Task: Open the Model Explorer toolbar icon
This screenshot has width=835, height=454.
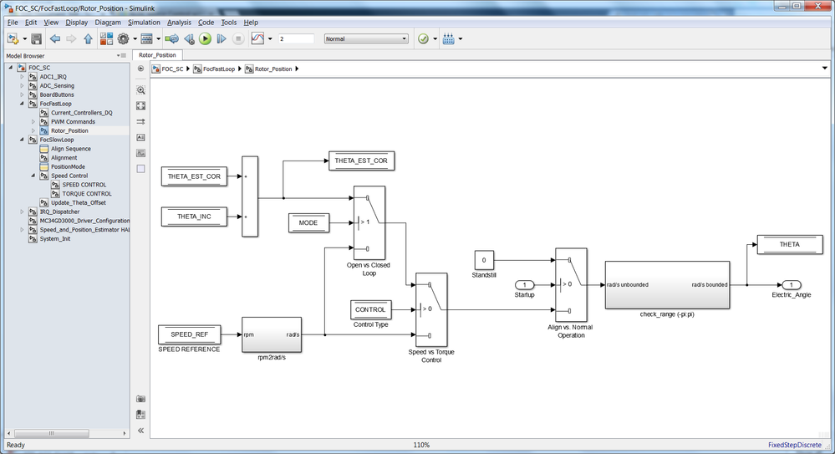Action: (x=147, y=39)
